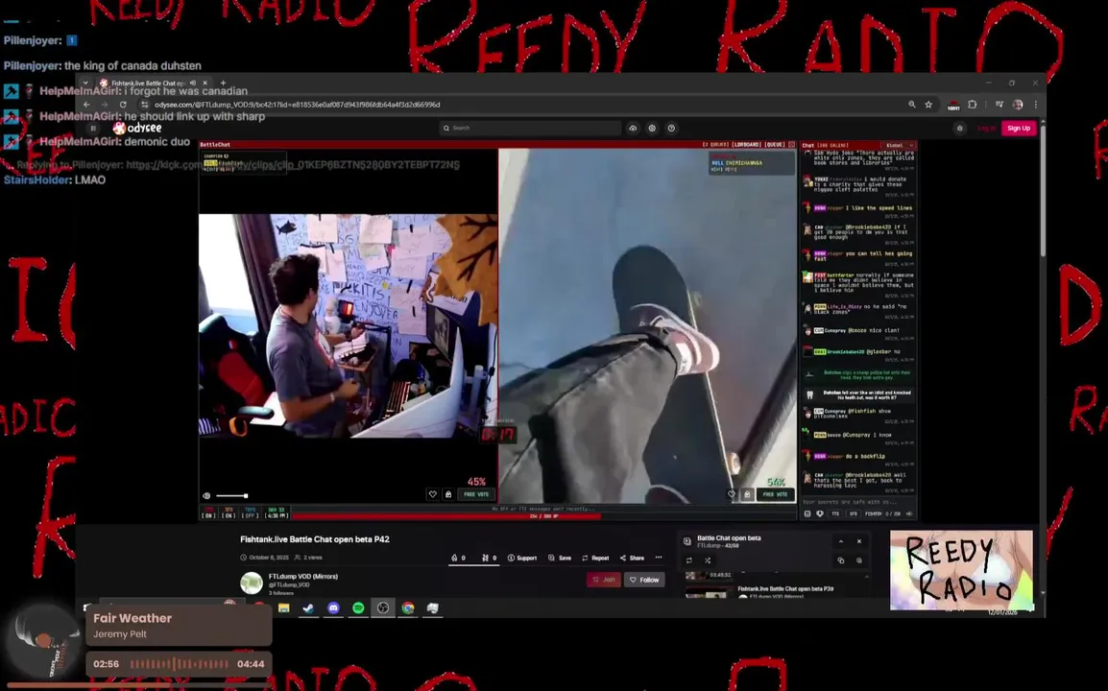The width and height of the screenshot is (1108, 691).
Task: Open File Explorer from the taskbar
Action: [284, 608]
